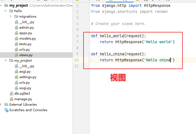Screen dimensions: 196x134
Task: Select the migrations folder label
Action: [28, 16]
